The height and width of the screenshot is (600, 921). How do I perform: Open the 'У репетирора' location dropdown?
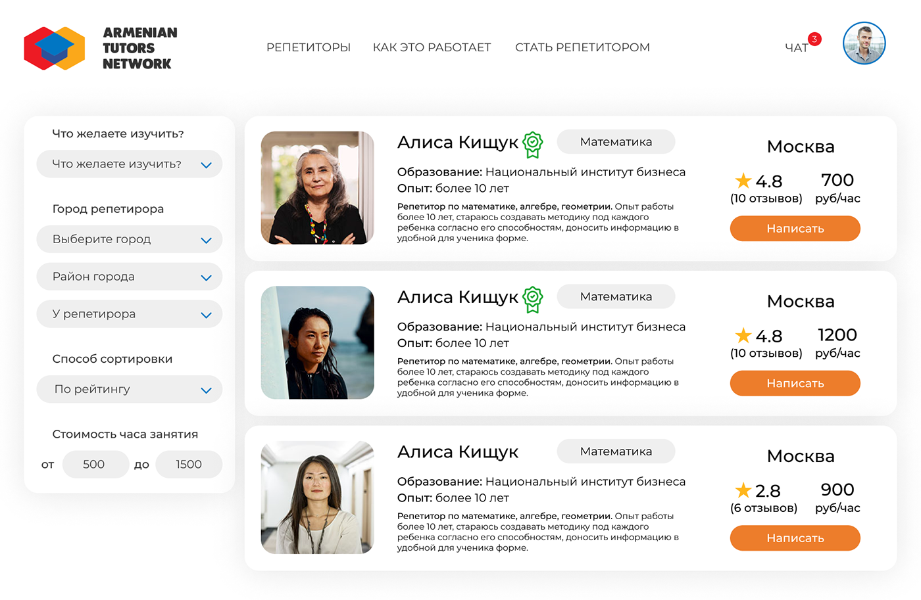(129, 314)
